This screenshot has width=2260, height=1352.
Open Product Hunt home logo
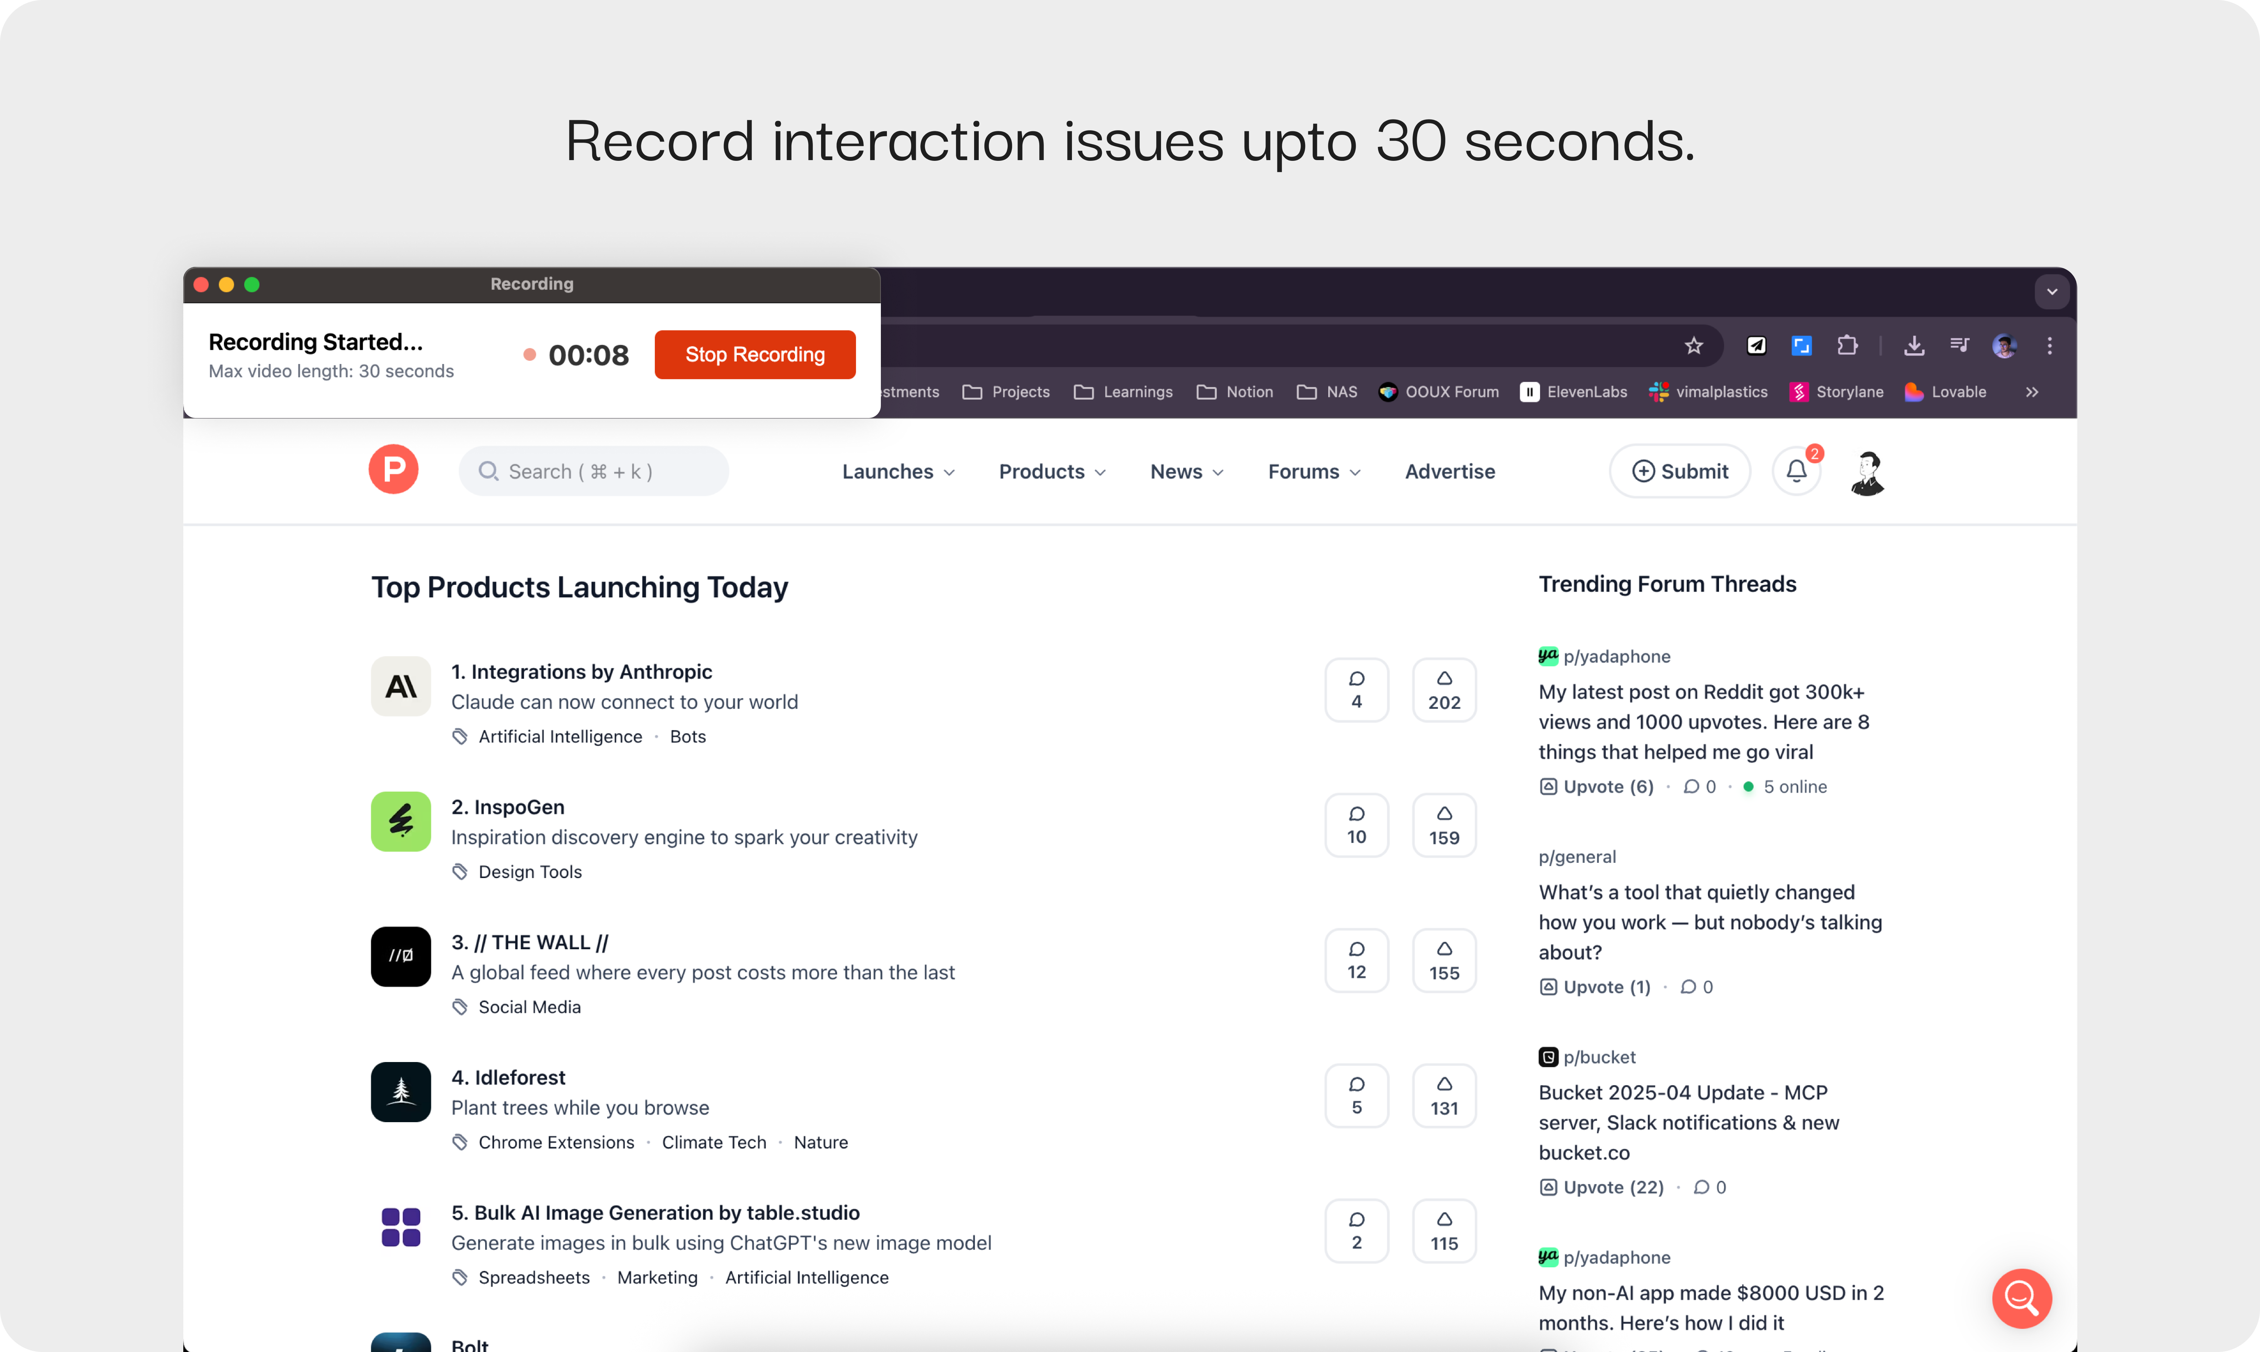[x=394, y=470]
